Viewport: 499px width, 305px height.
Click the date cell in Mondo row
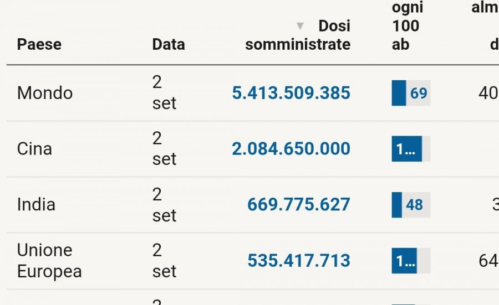pos(164,93)
